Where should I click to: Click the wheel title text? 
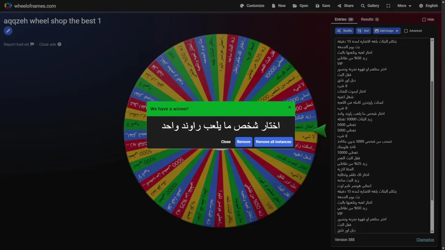tap(52, 21)
